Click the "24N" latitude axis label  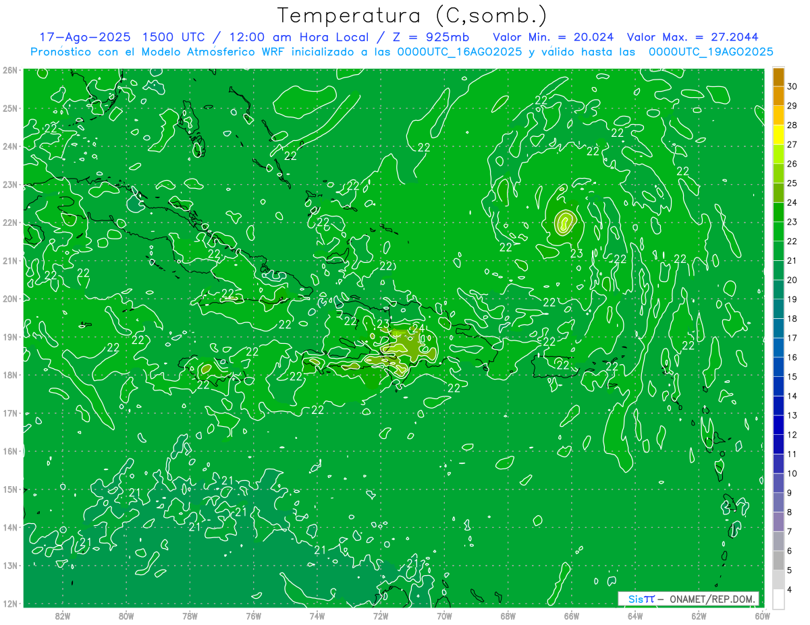click(x=10, y=146)
